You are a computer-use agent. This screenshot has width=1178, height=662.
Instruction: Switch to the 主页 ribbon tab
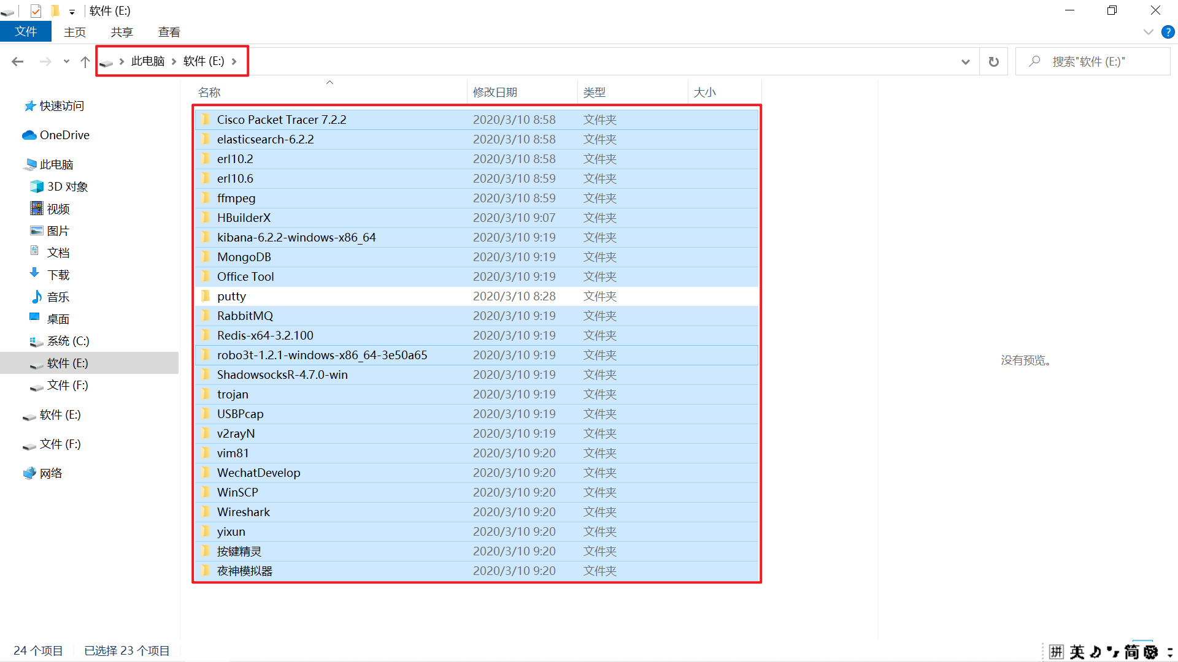click(x=75, y=32)
